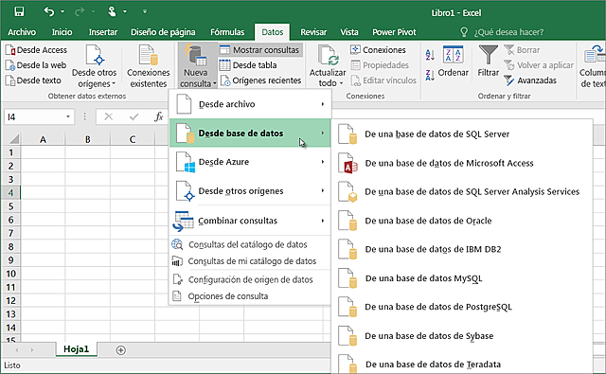Click Volver a aplicar button
The width and height of the screenshot is (606, 374).
539,65
